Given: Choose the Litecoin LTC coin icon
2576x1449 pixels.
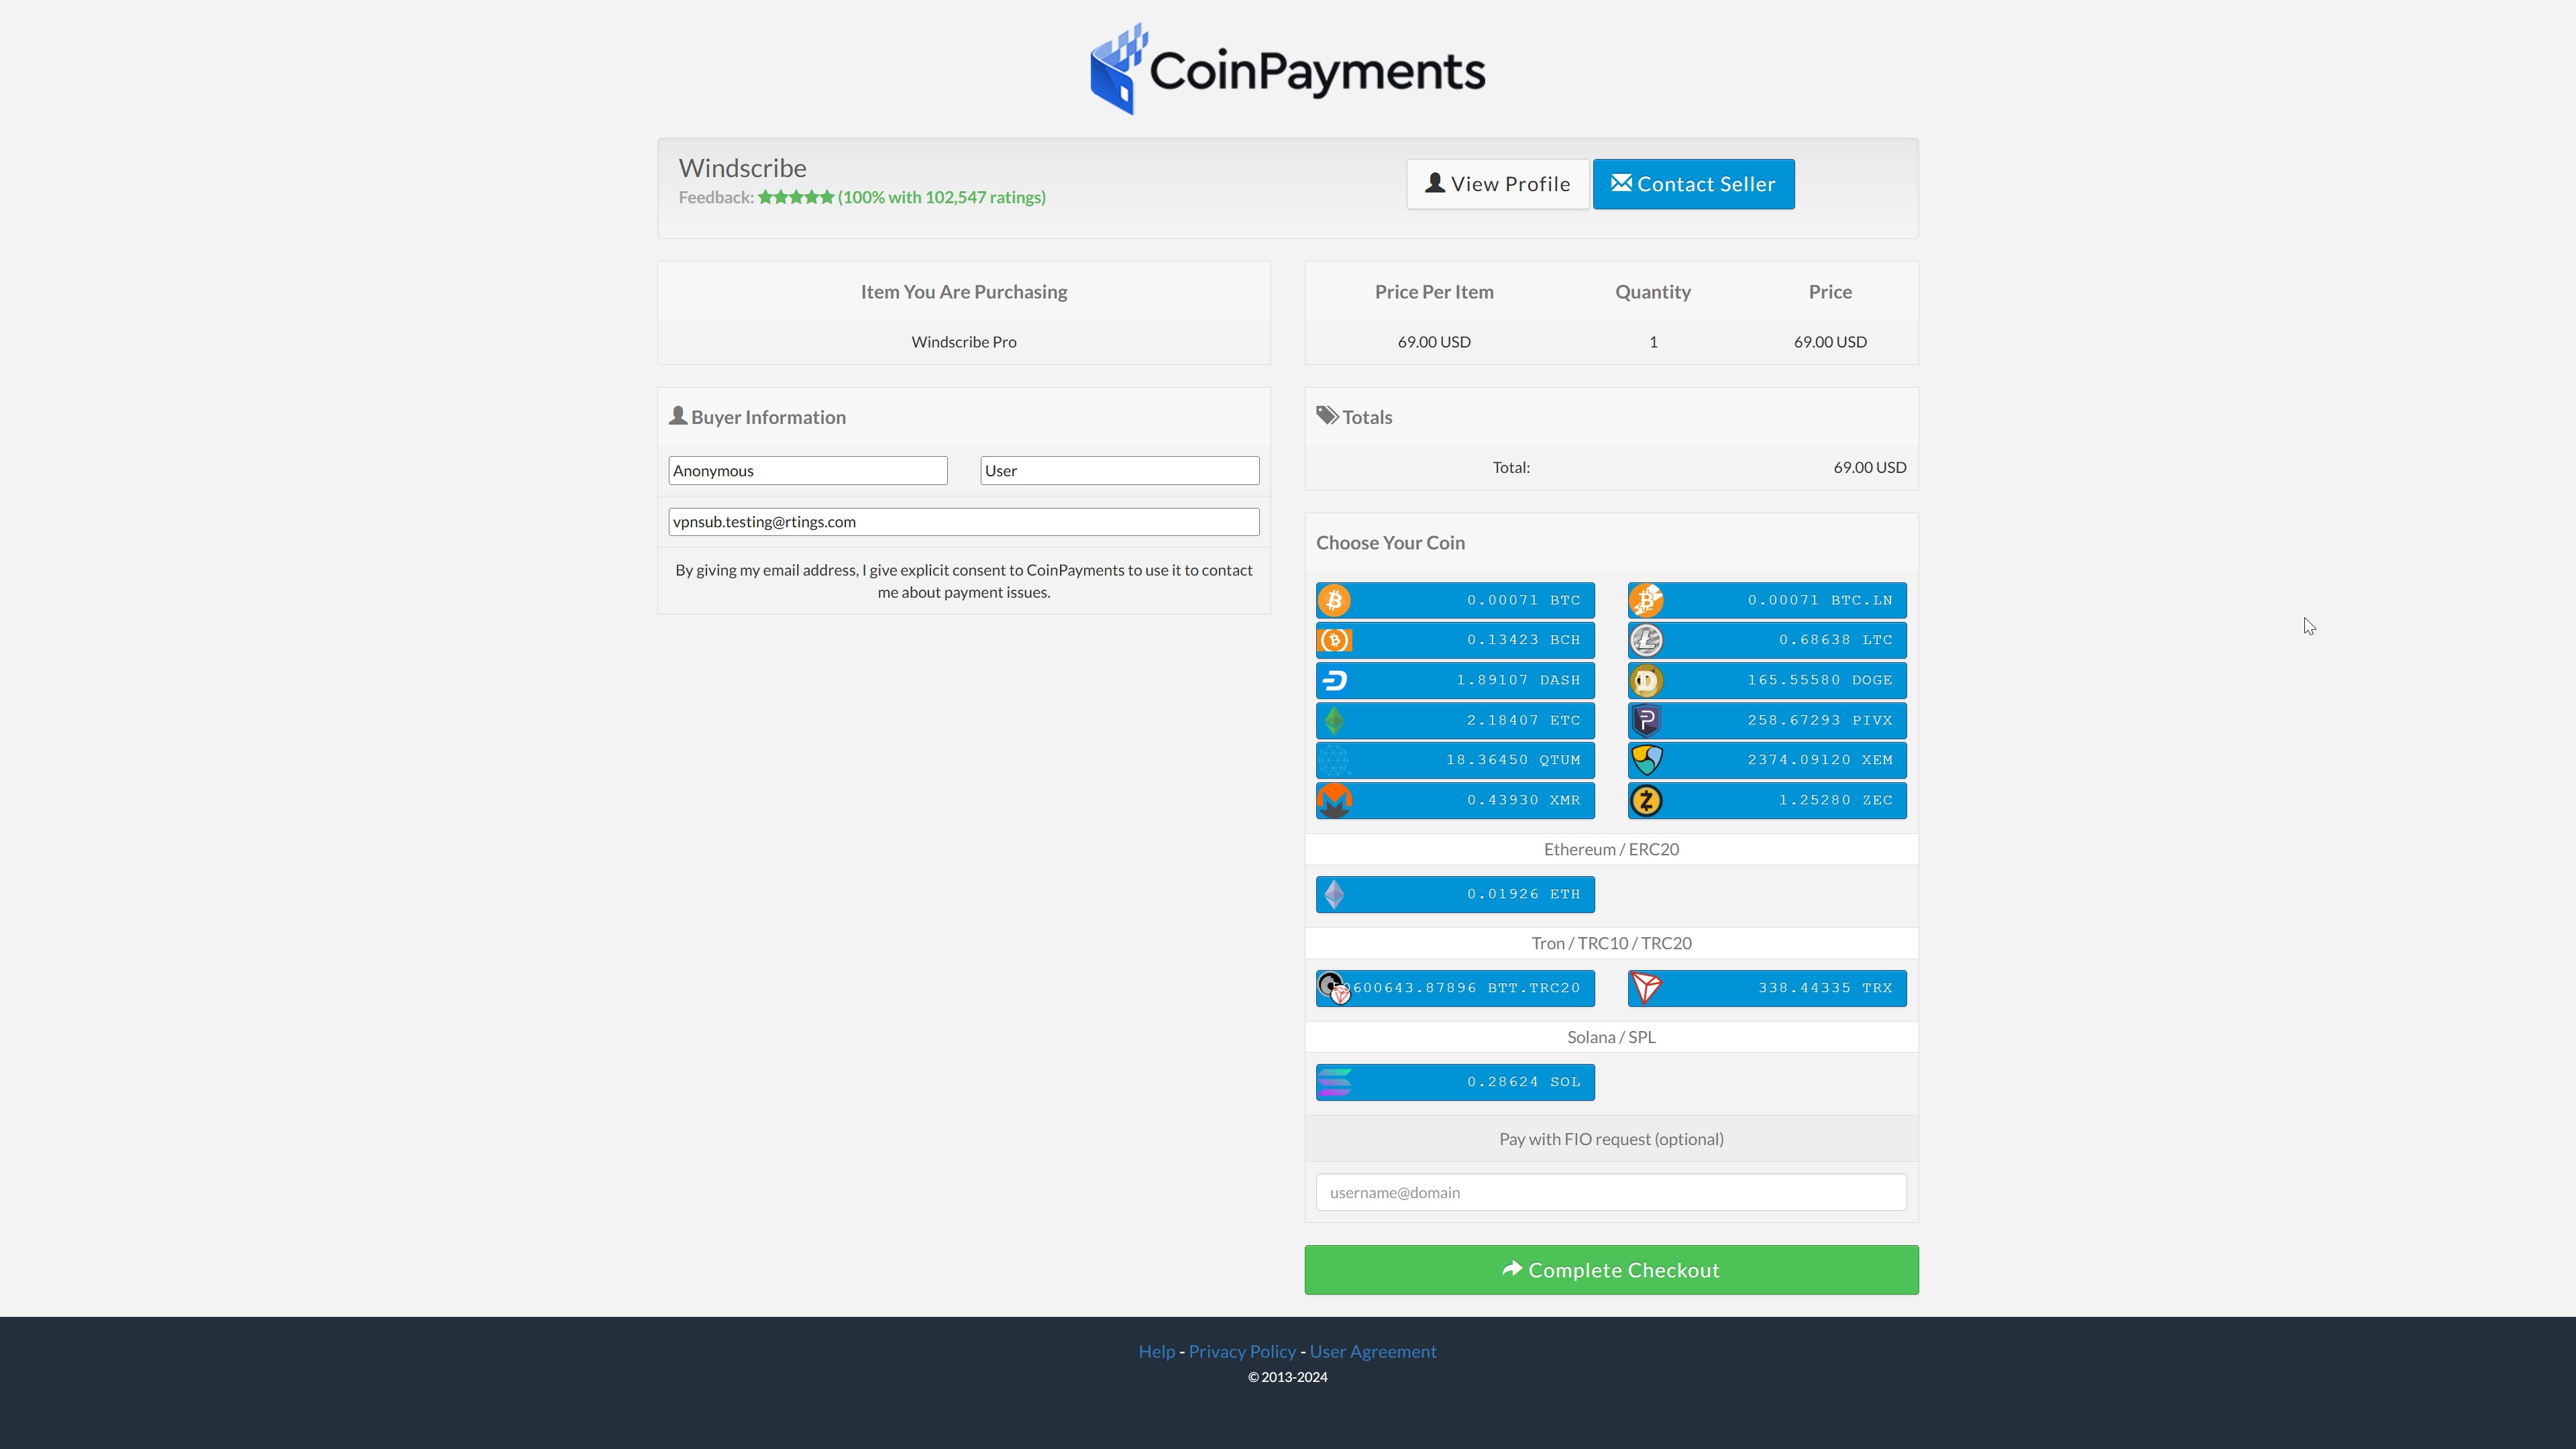Looking at the screenshot, I should (x=1646, y=640).
